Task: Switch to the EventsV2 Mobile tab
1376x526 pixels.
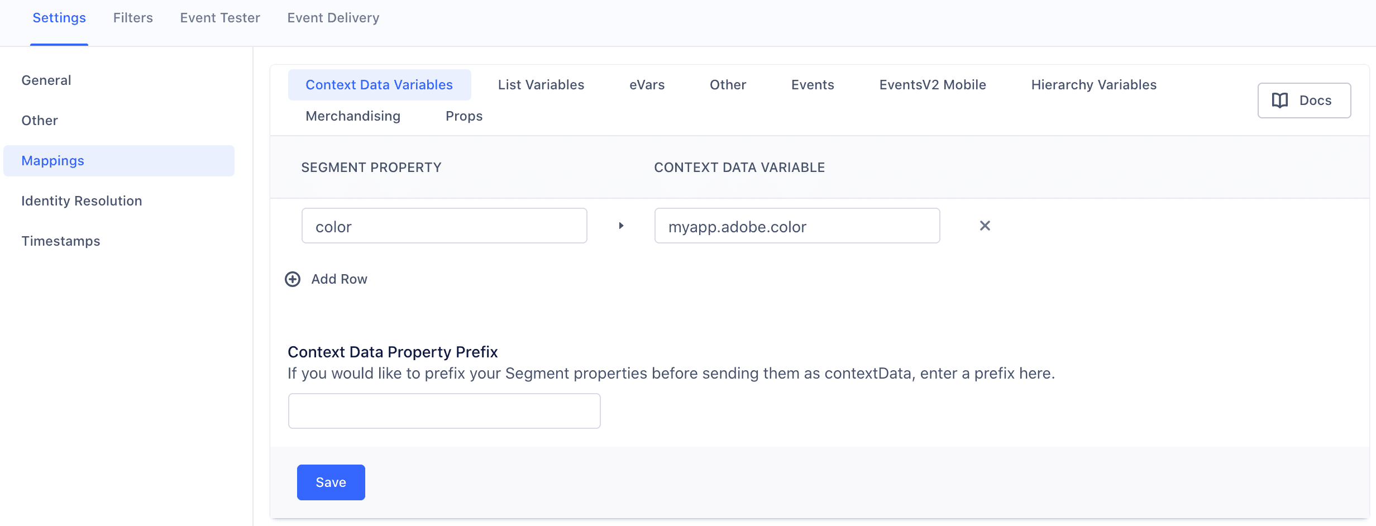Action: pos(933,84)
